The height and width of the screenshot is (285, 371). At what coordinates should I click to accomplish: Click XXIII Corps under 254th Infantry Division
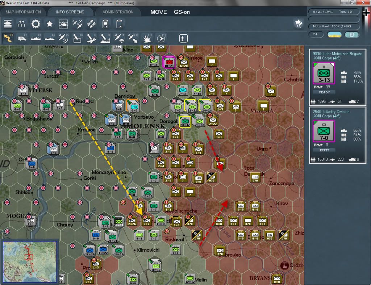pyautogui.click(x=327, y=116)
